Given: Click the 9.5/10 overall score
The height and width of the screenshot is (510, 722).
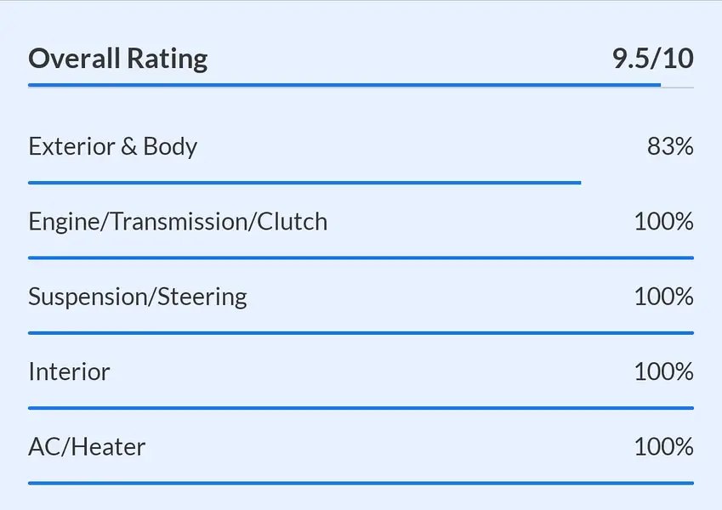Looking at the screenshot, I should coord(652,59).
